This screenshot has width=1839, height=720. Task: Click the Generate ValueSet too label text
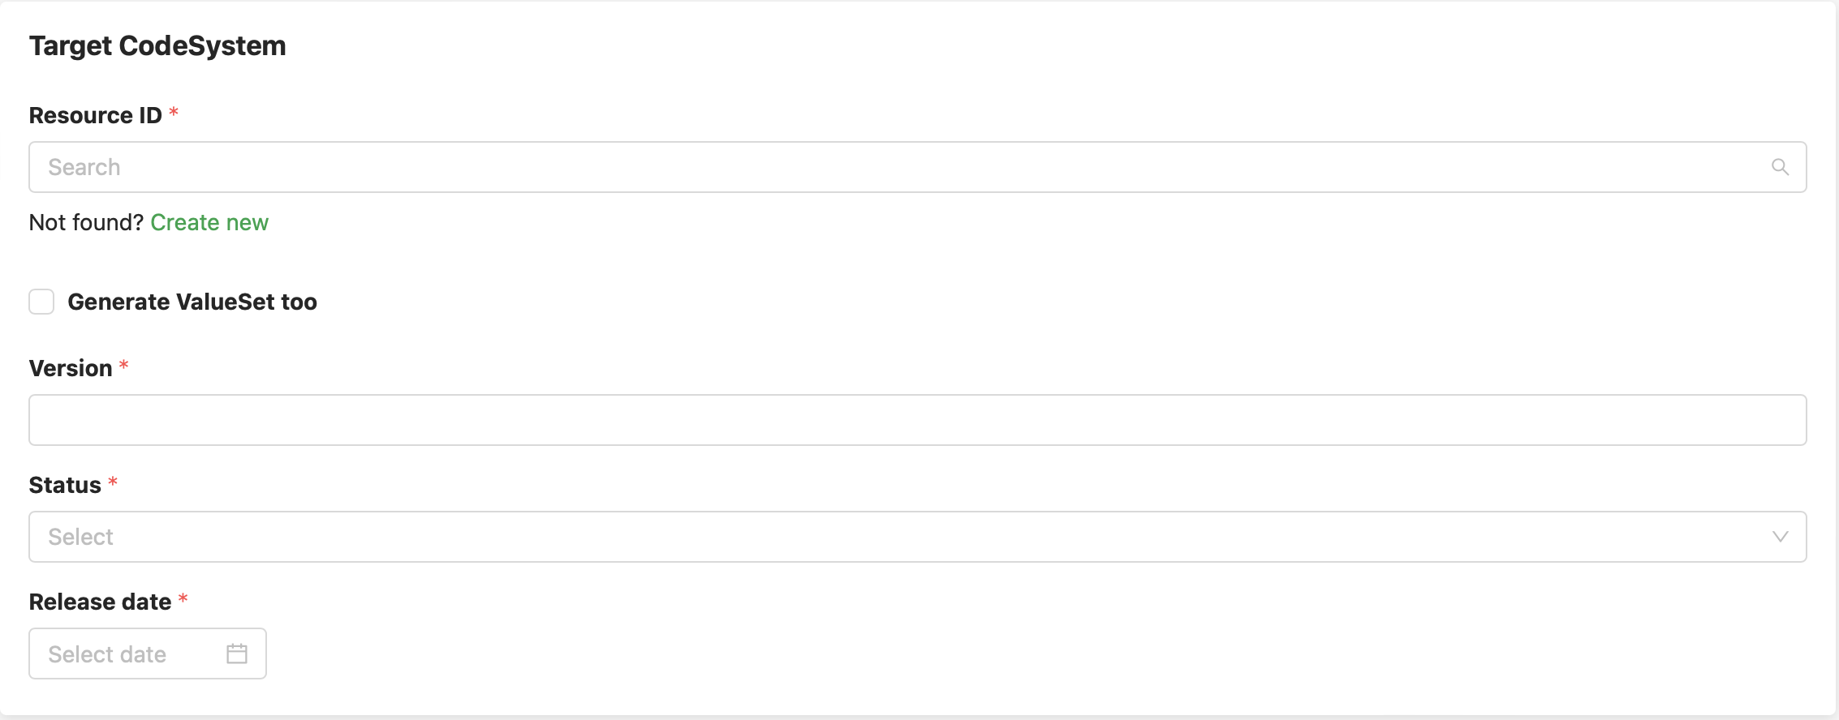tap(192, 302)
